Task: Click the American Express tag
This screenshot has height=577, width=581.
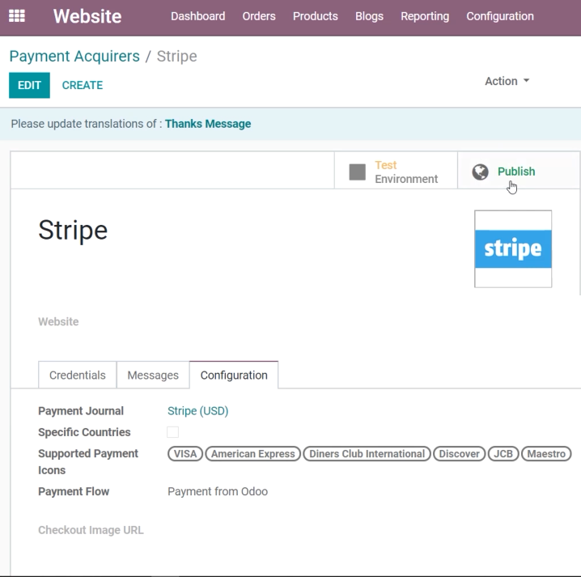Action: click(x=252, y=454)
